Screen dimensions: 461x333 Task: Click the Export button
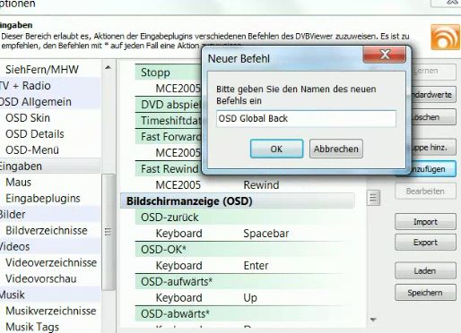tap(425, 243)
